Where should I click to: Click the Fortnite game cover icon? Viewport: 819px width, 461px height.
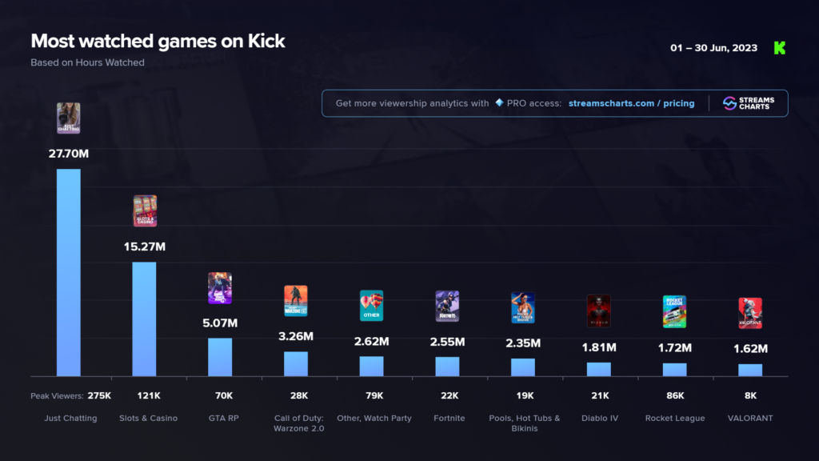pos(447,307)
